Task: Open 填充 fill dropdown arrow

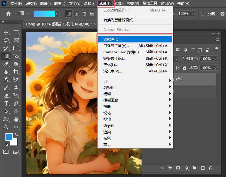Action: coord(215,68)
